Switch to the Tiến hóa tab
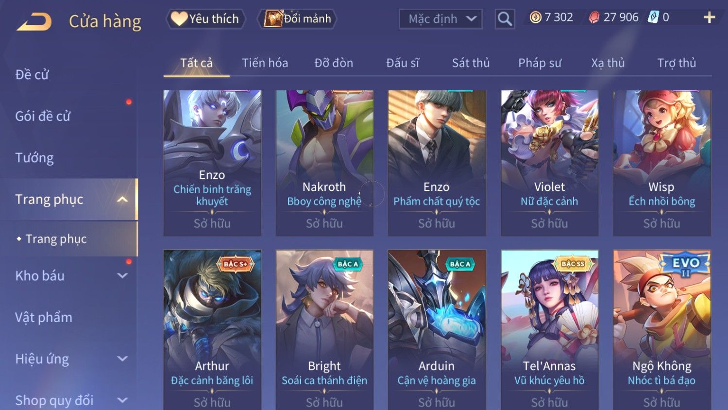 (x=265, y=63)
